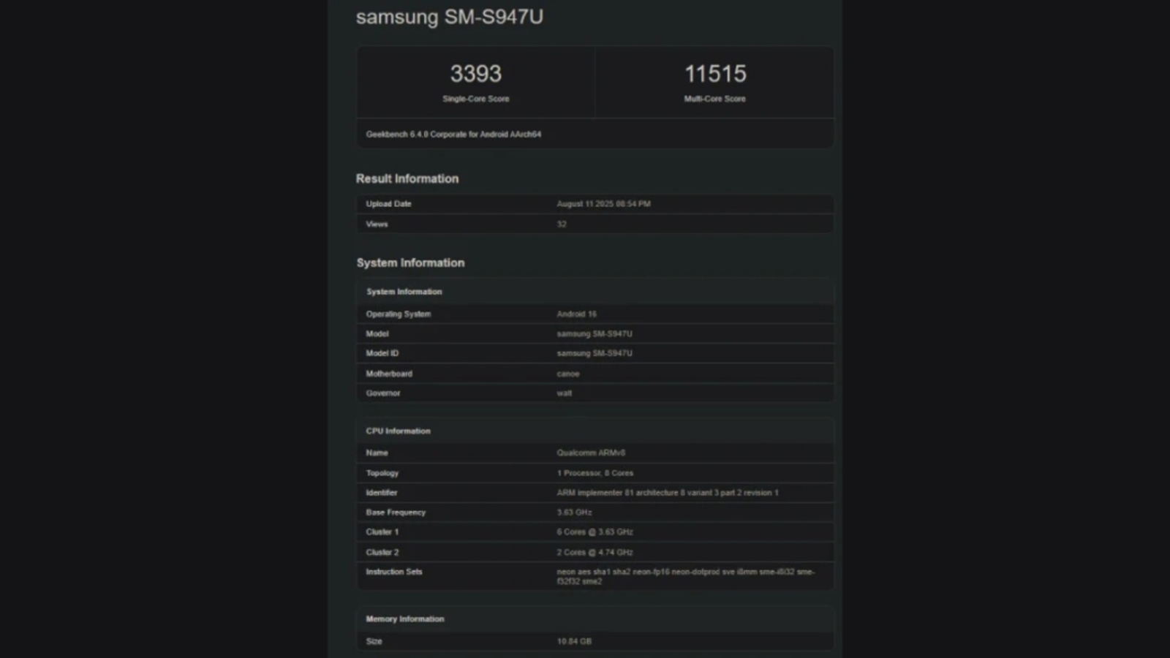Image resolution: width=1170 pixels, height=658 pixels.
Task: Click the 'Operating System' row label
Action: coord(399,314)
